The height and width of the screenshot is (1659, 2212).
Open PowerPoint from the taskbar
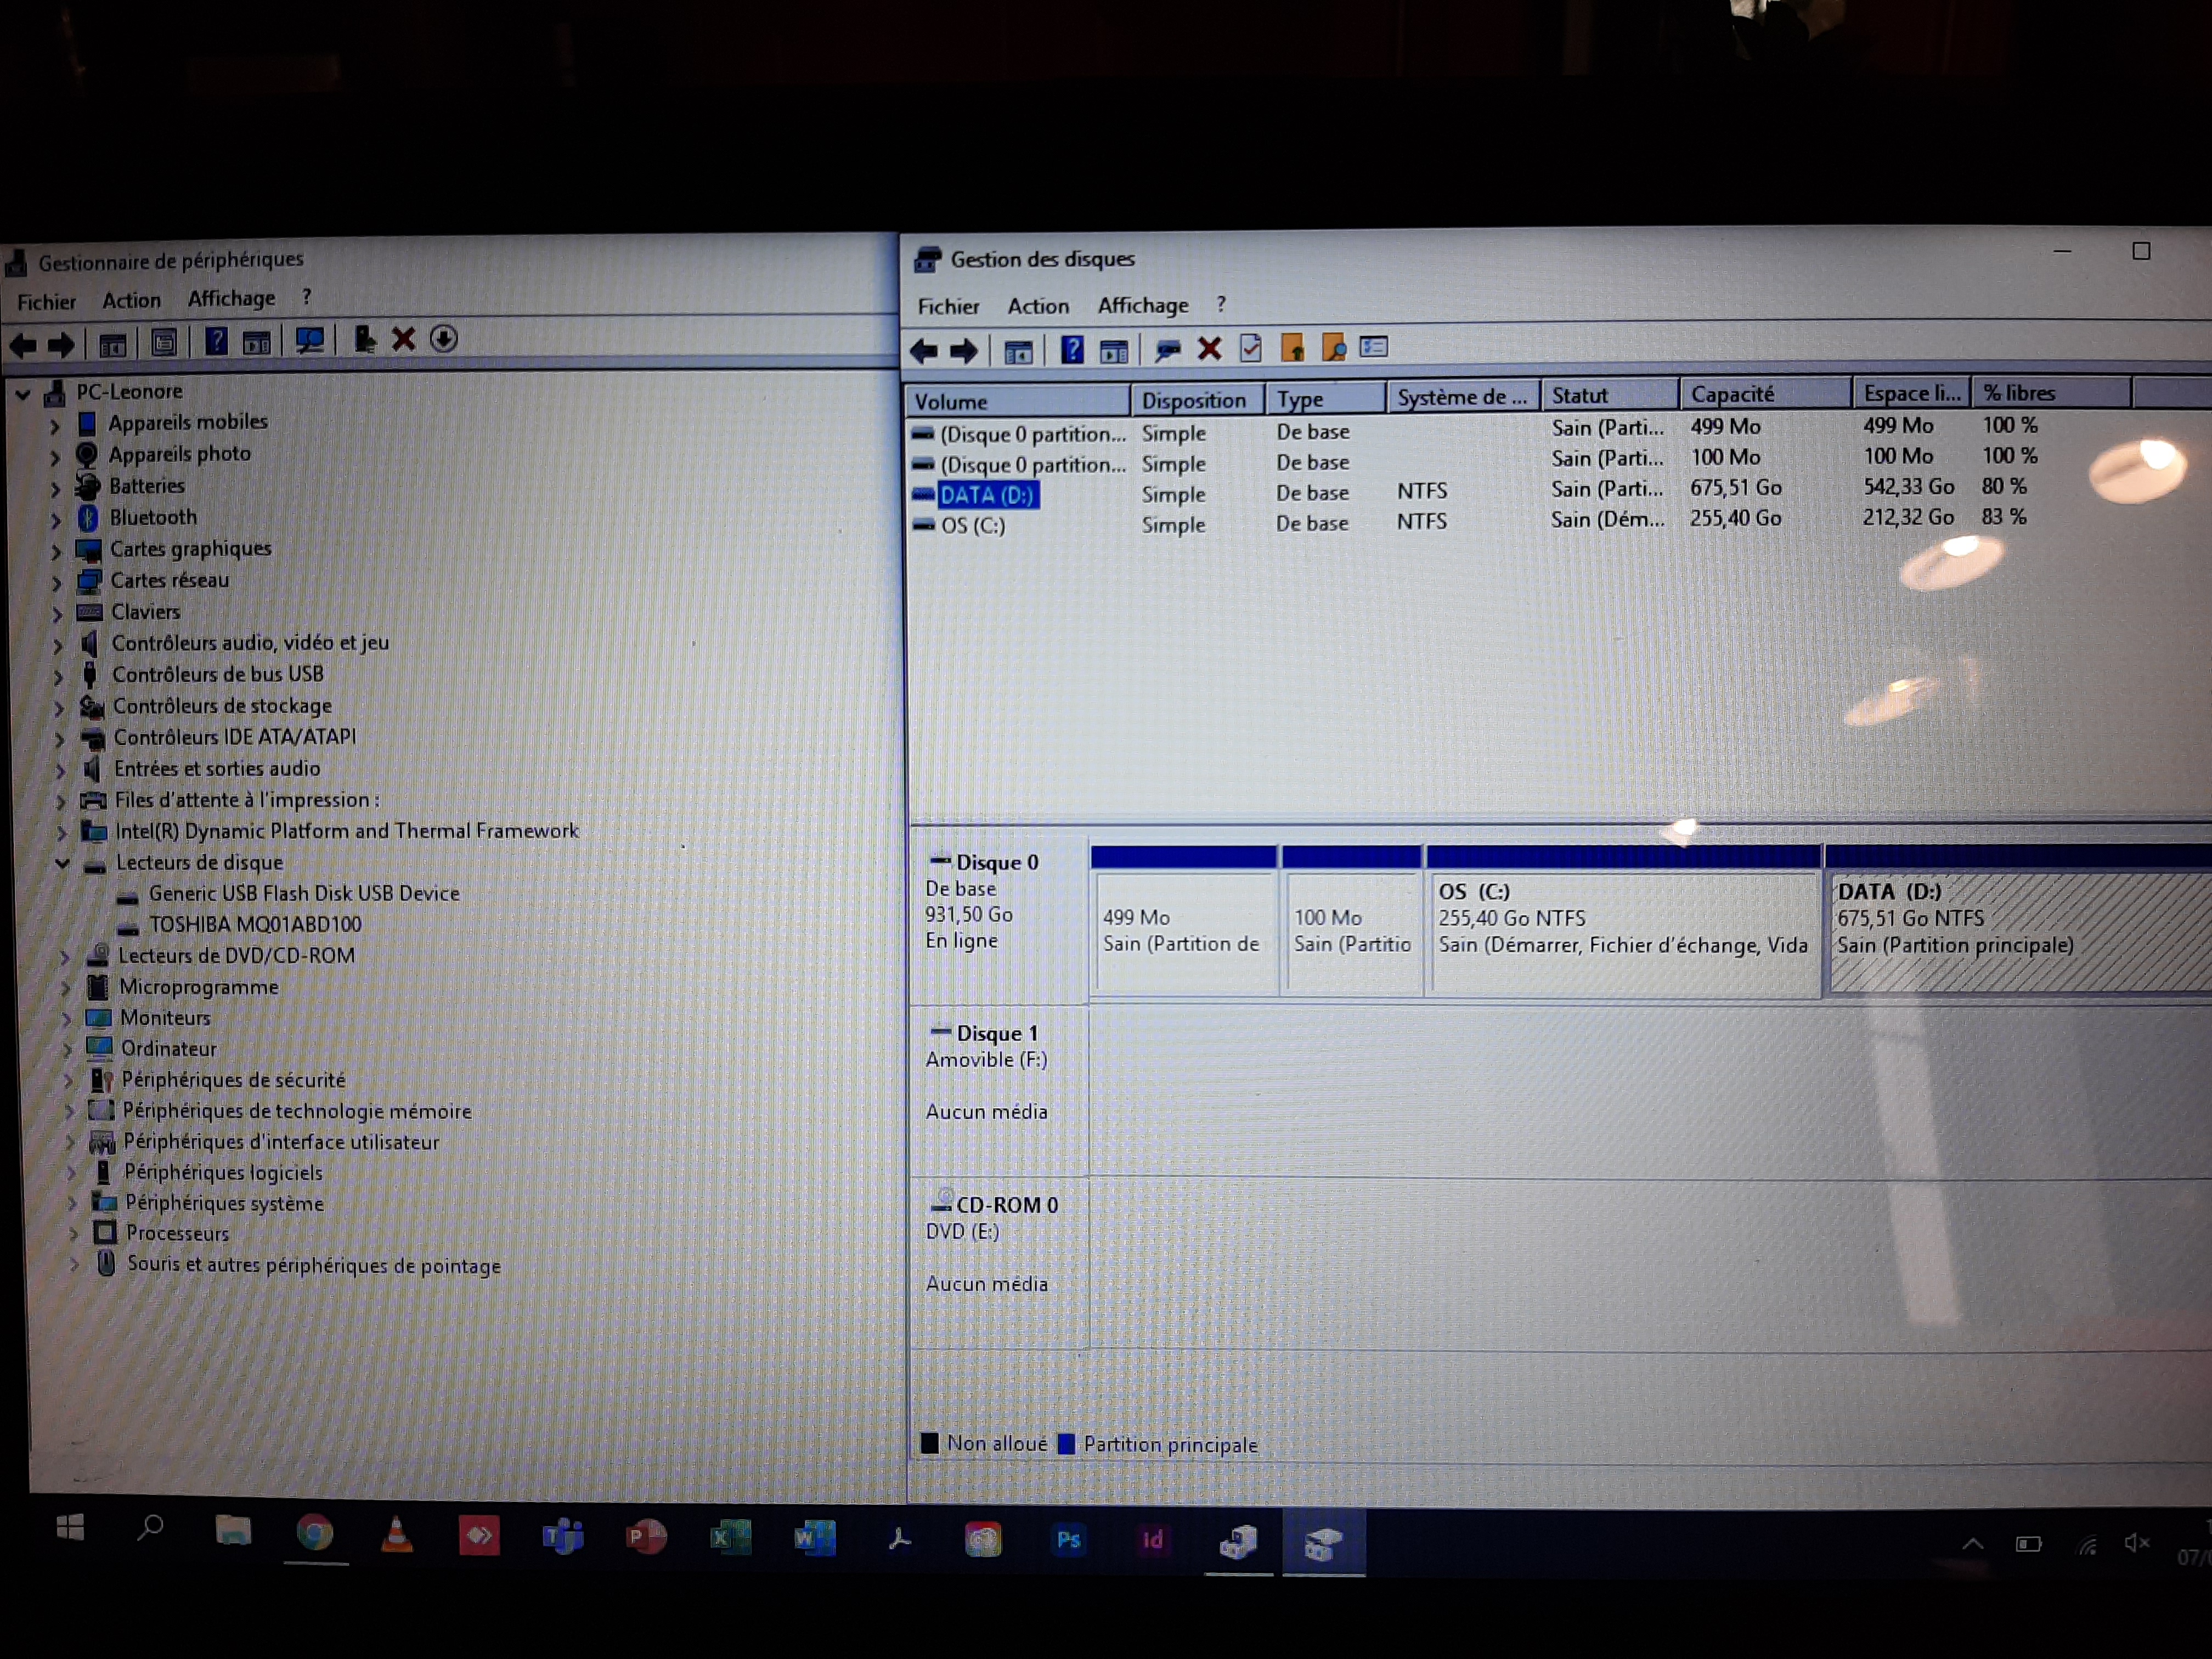(x=646, y=1537)
